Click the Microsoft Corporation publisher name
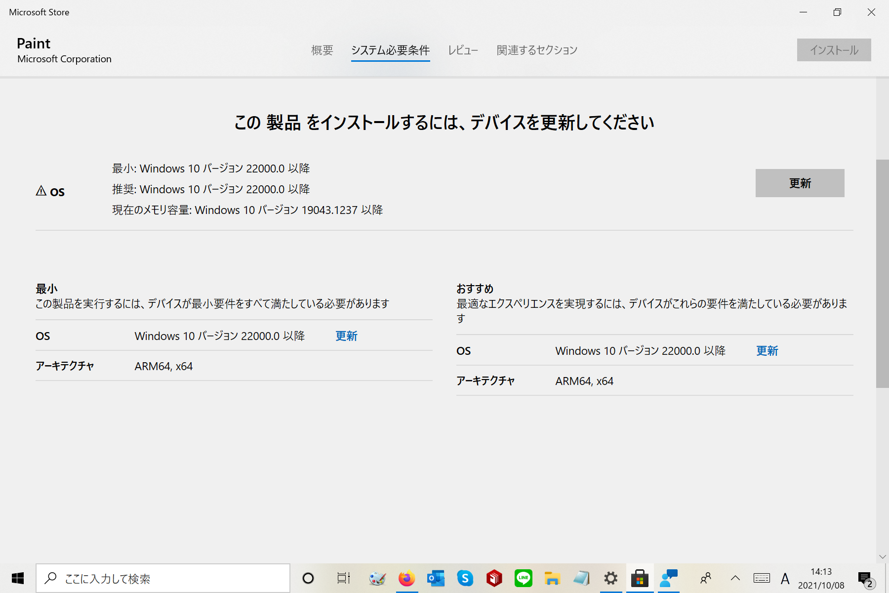 tap(64, 59)
